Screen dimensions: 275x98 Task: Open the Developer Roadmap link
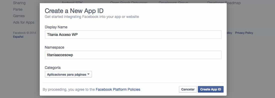click(224, 3)
